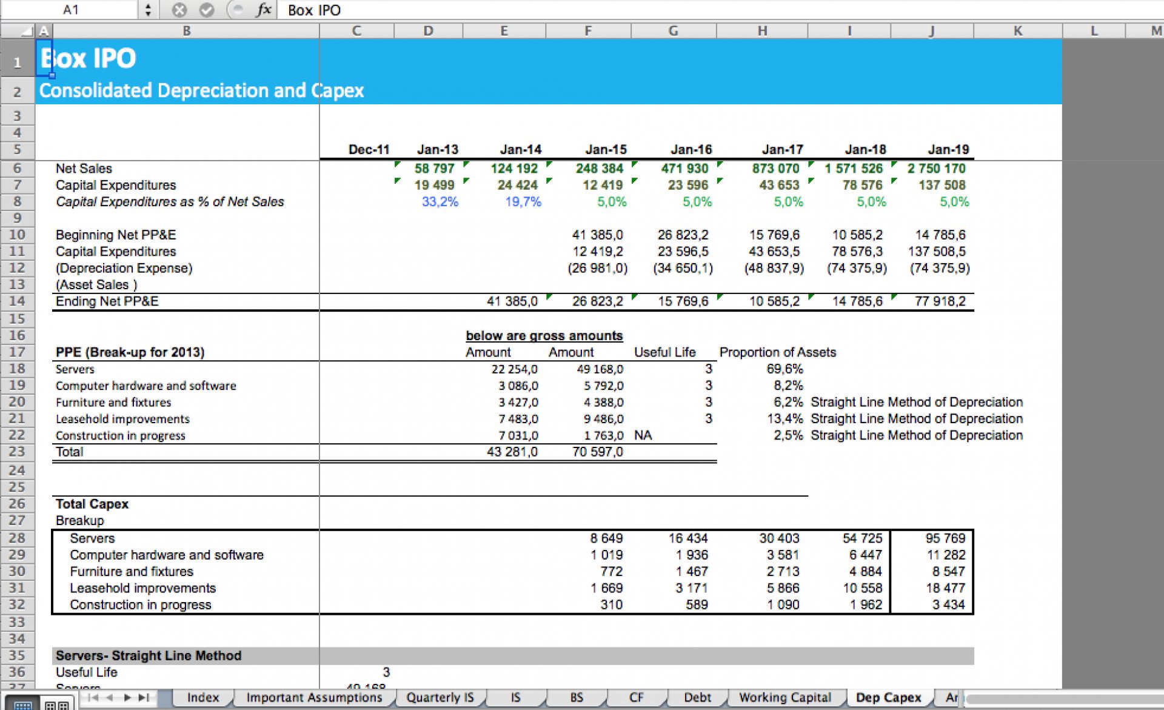Click the Box IPO title cell
The image size is (1164, 710).
point(88,58)
